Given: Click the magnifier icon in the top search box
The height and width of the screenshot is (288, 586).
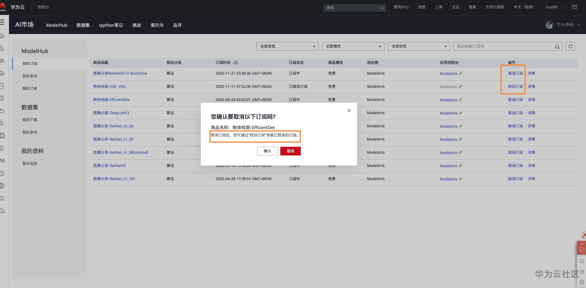Looking at the screenshot, I should (x=382, y=8).
